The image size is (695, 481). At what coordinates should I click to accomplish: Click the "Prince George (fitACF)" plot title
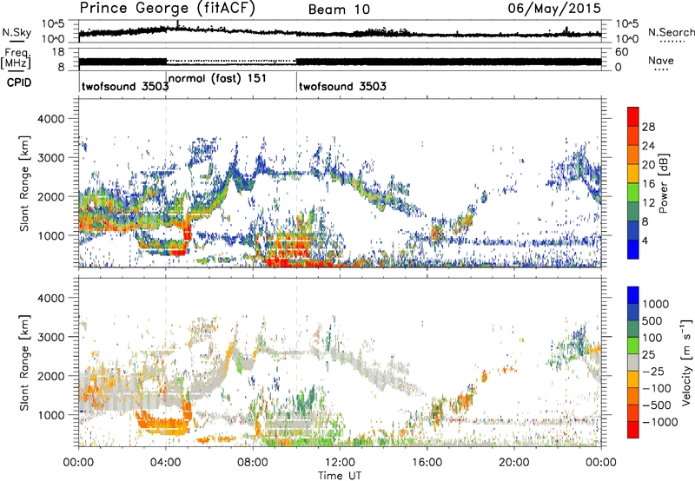tap(168, 9)
